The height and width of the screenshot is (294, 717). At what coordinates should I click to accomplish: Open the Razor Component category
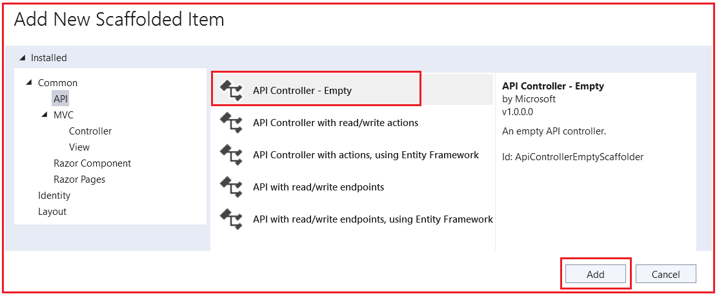tap(92, 163)
